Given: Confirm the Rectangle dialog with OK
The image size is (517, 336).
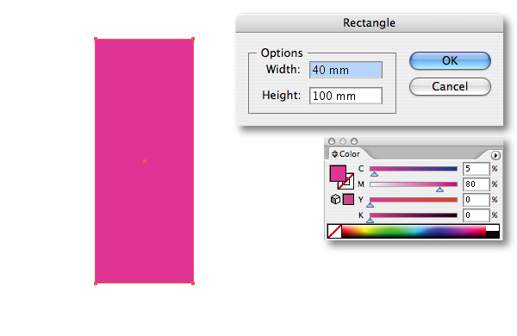Looking at the screenshot, I should click(x=450, y=60).
